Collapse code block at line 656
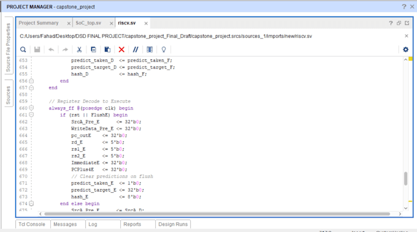 pos(31,81)
